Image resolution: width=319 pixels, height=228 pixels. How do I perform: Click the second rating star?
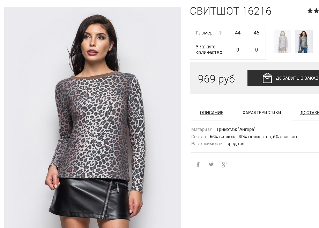(x=316, y=10)
